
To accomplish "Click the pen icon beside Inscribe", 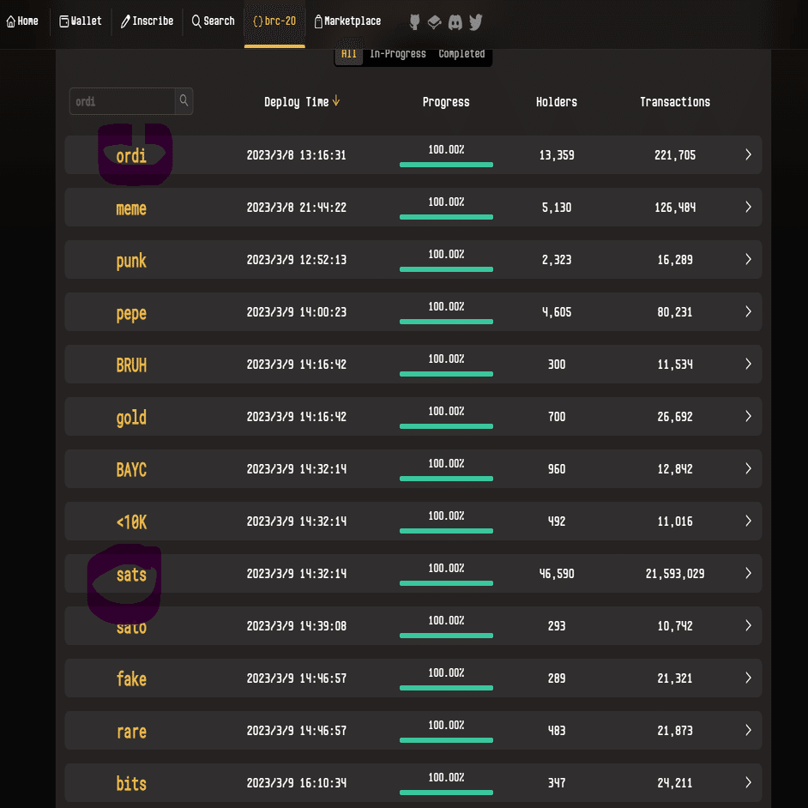I will (x=124, y=21).
